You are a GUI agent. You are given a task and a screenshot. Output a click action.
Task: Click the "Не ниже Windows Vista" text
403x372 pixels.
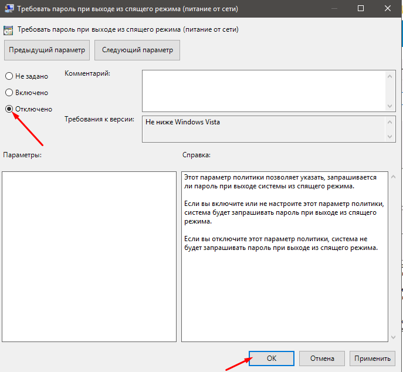182,122
